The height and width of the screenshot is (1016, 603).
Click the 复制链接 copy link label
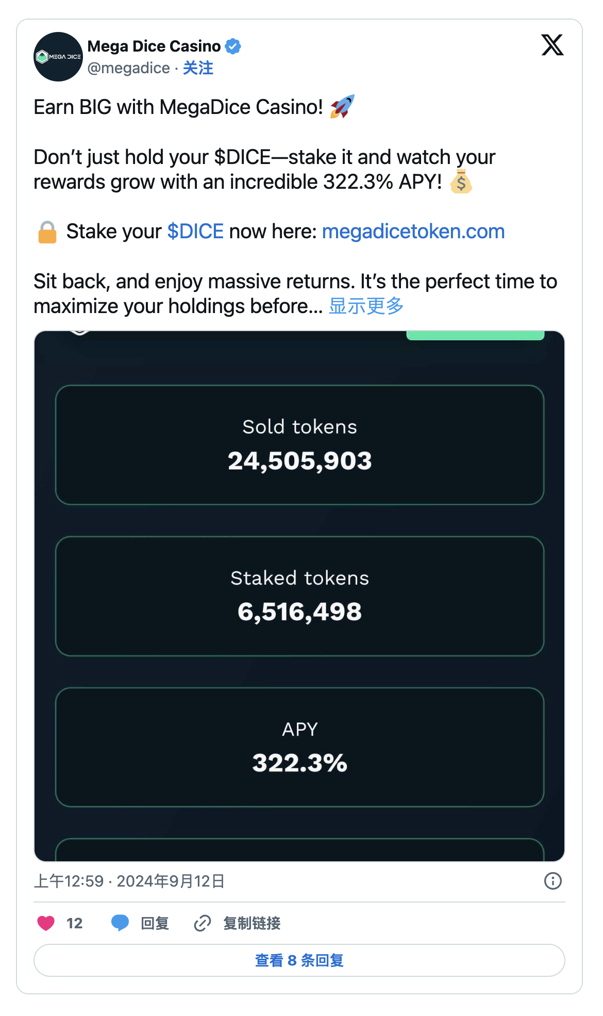(252, 923)
